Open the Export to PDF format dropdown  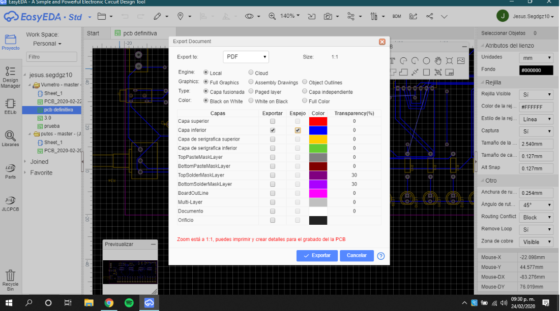[246, 57]
